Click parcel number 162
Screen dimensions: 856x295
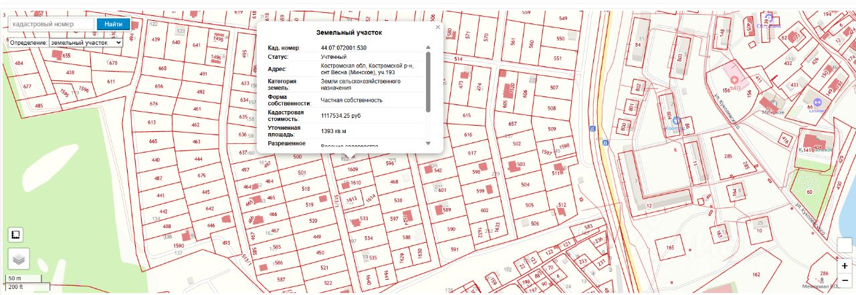(756, 274)
